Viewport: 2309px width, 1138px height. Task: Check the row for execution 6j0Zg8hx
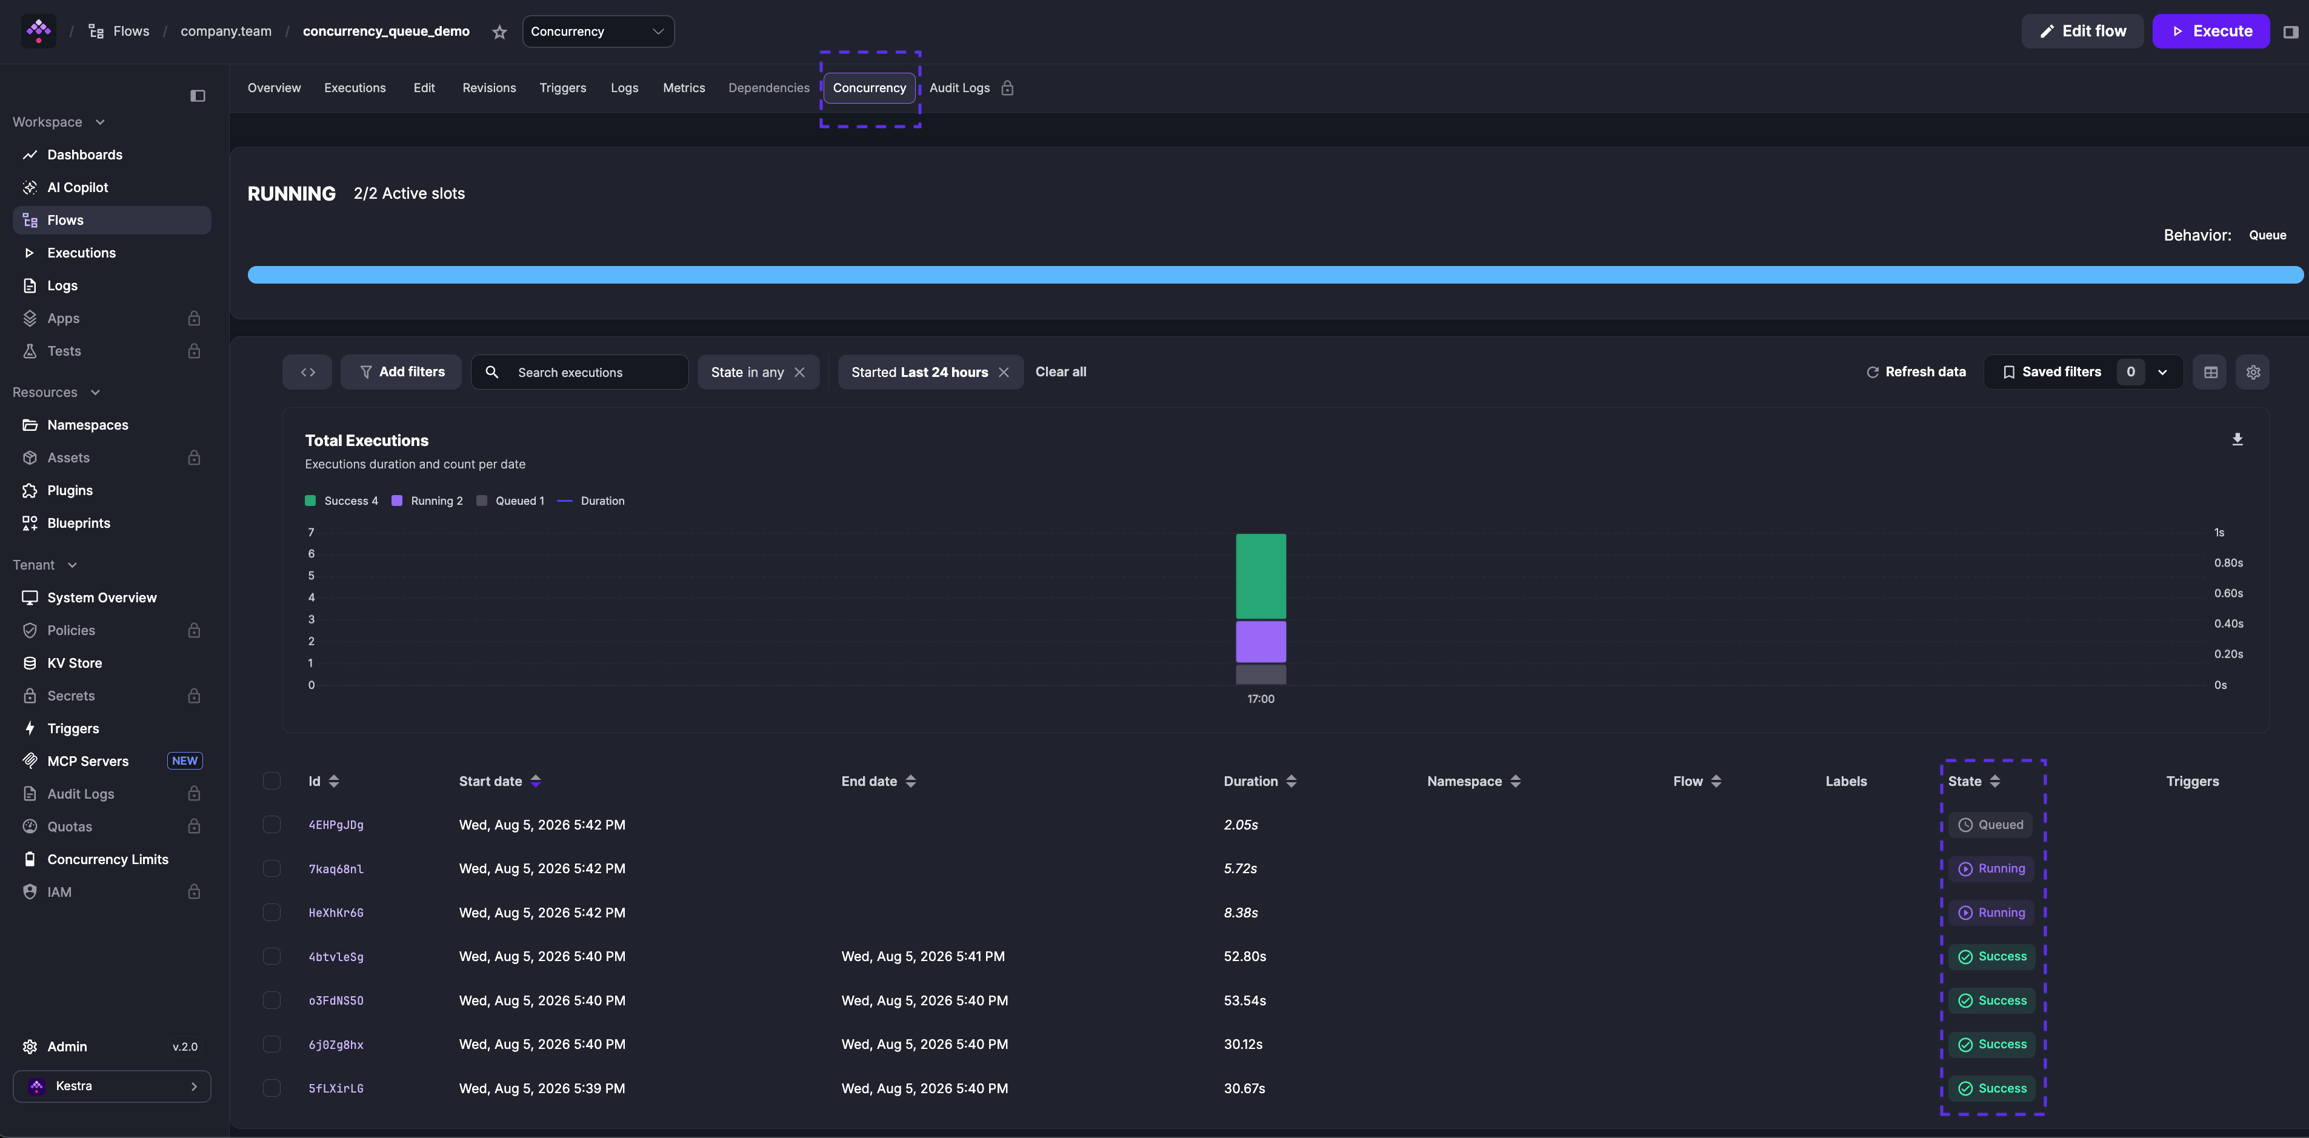click(x=272, y=1044)
